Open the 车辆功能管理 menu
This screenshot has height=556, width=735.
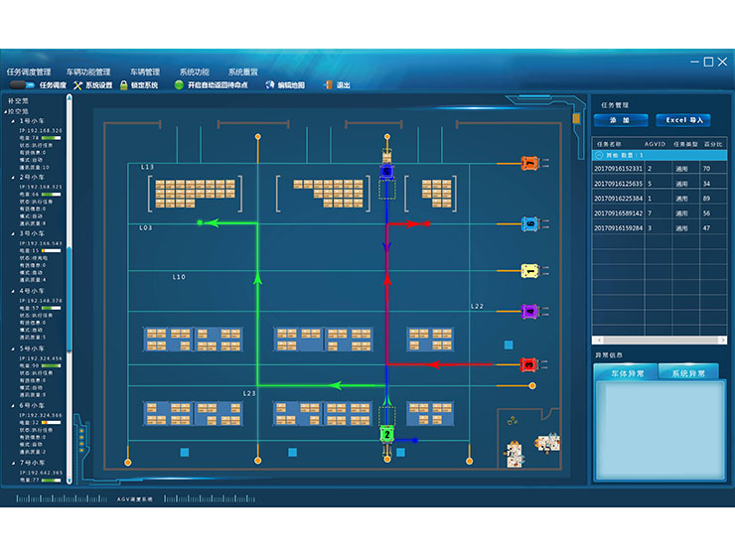[x=88, y=72]
